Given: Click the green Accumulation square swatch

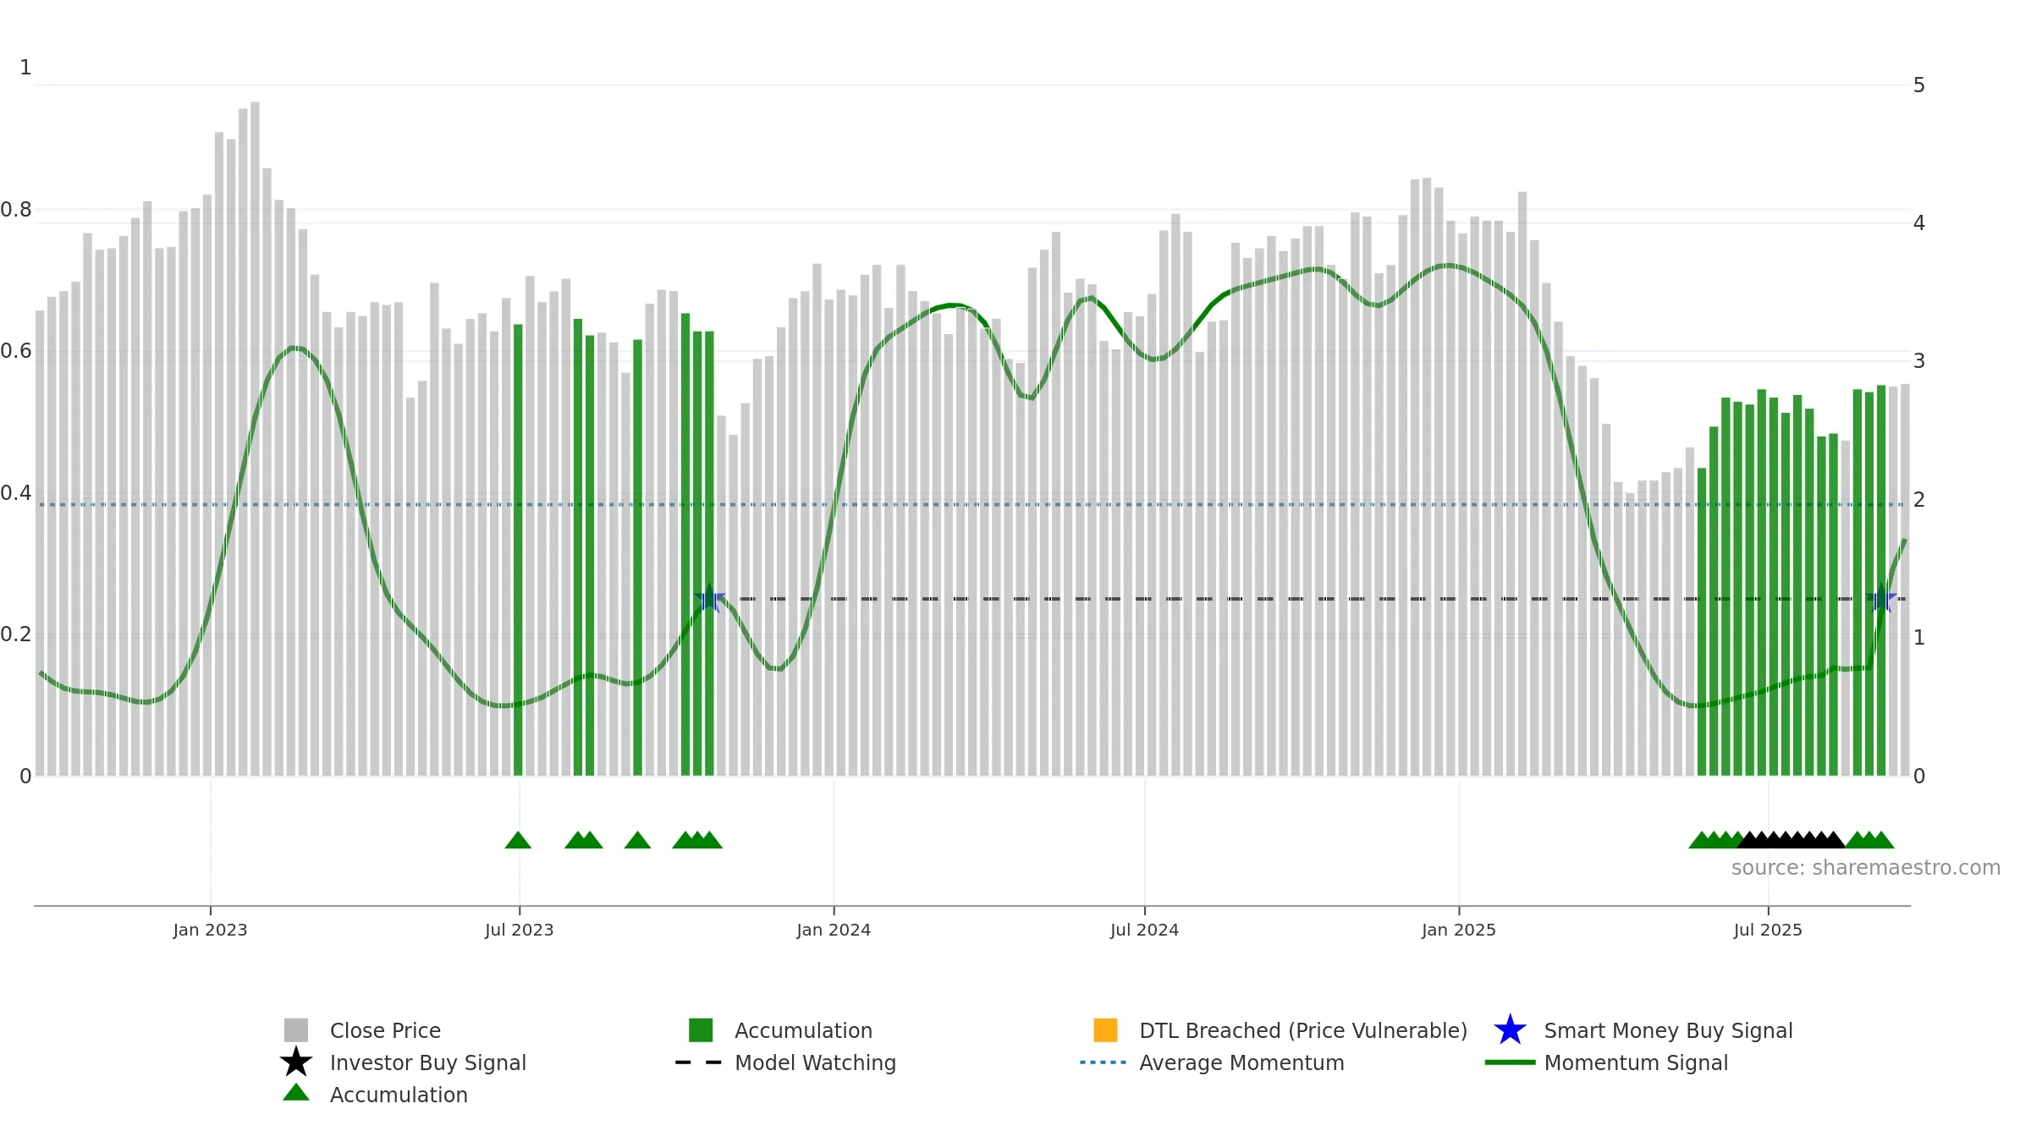Looking at the screenshot, I should (701, 1030).
